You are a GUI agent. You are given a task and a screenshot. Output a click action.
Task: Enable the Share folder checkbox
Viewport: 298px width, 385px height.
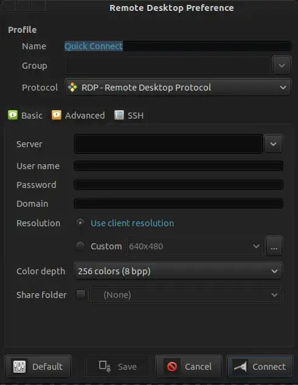pyautogui.click(x=81, y=294)
